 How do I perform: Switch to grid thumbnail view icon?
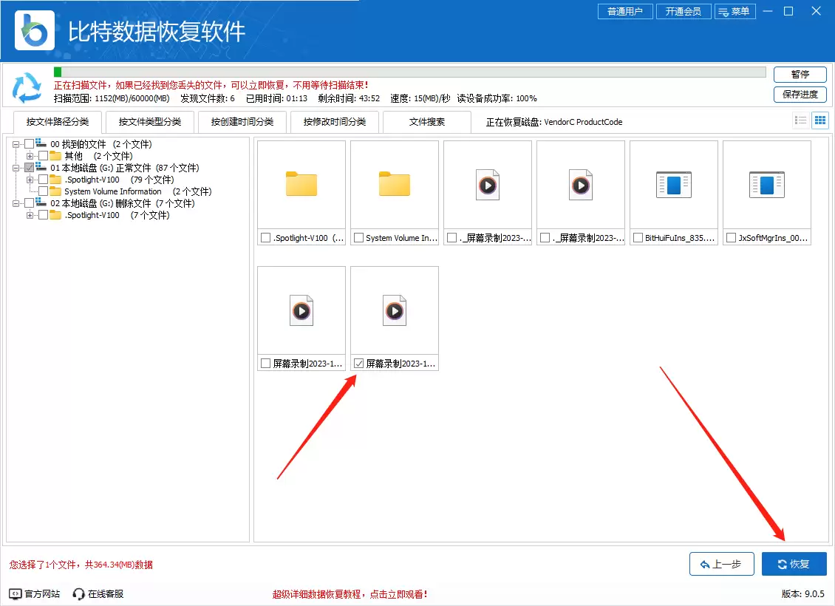820,120
